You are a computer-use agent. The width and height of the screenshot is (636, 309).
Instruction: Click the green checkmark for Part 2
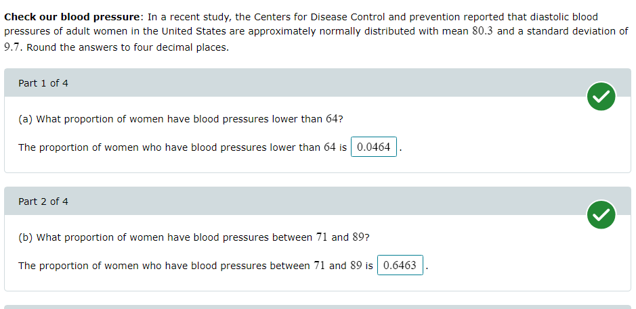pyautogui.click(x=601, y=214)
